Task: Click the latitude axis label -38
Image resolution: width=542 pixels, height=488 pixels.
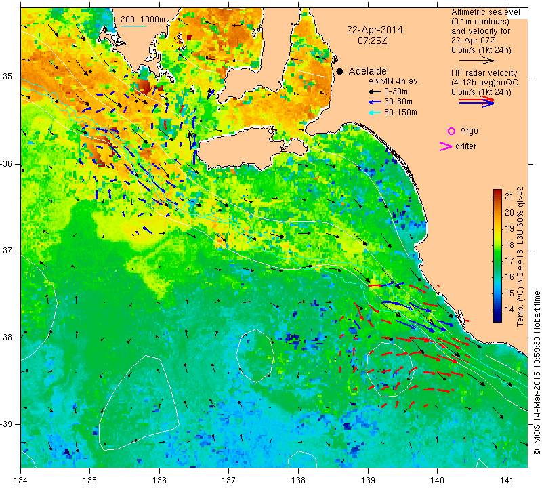Action: click(x=7, y=338)
